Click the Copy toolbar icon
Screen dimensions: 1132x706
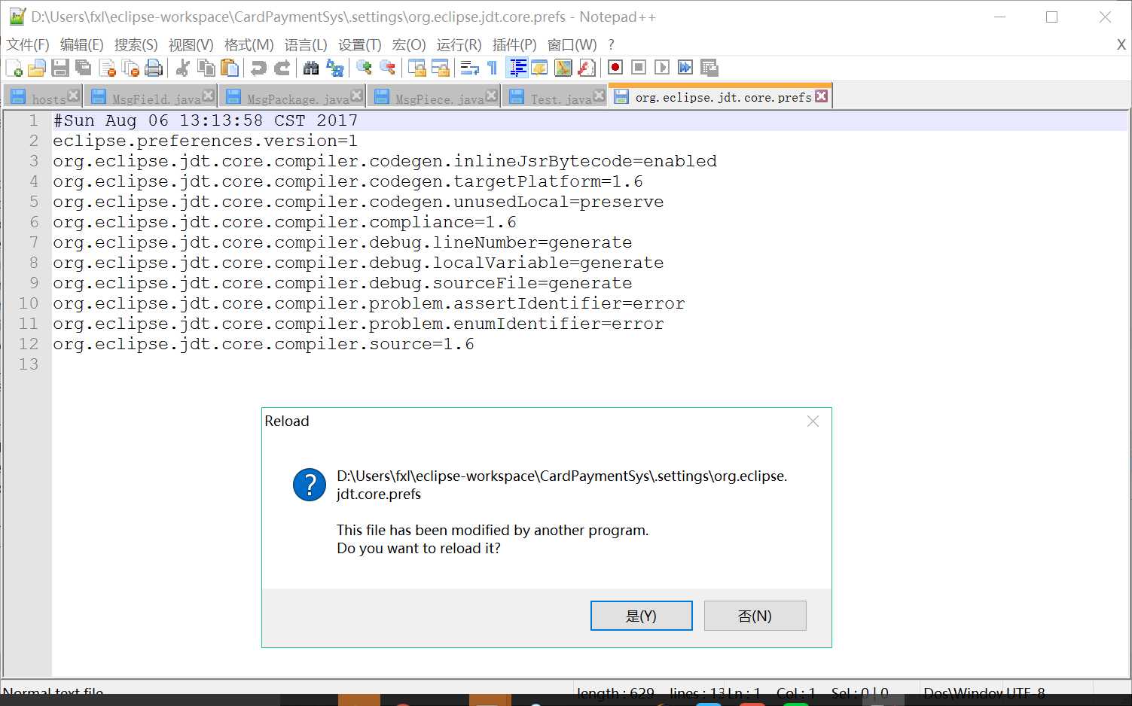point(206,68)
